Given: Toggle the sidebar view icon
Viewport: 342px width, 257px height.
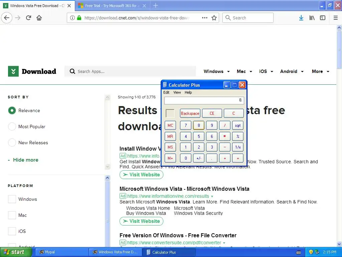Looking at the screenshot, I should pyautogui.click(x=323, y=18).
